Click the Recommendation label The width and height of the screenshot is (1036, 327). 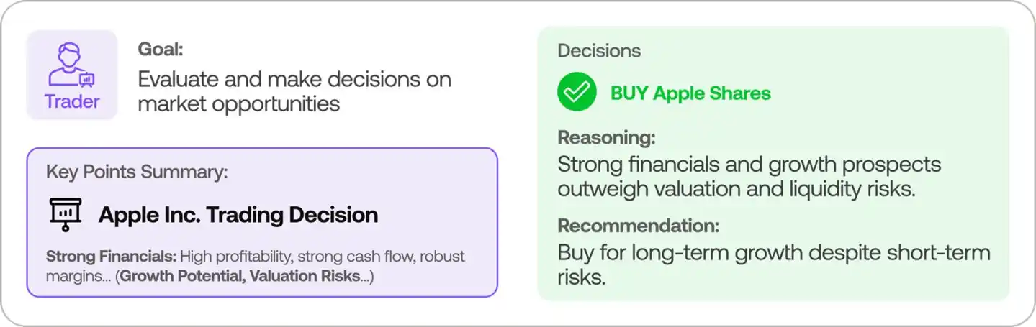point(638,226)
